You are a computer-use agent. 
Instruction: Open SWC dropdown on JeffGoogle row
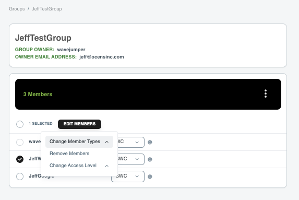[x=128, y=177]
